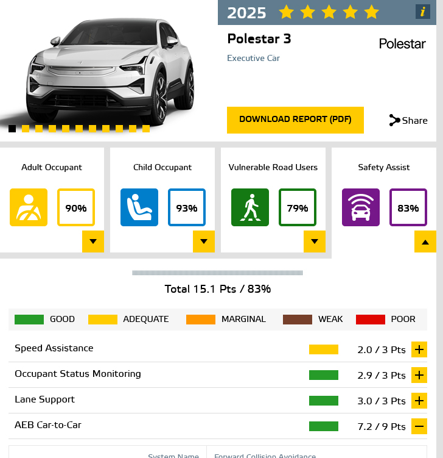Click the purple Safety Assist car icon

(361, 207)
